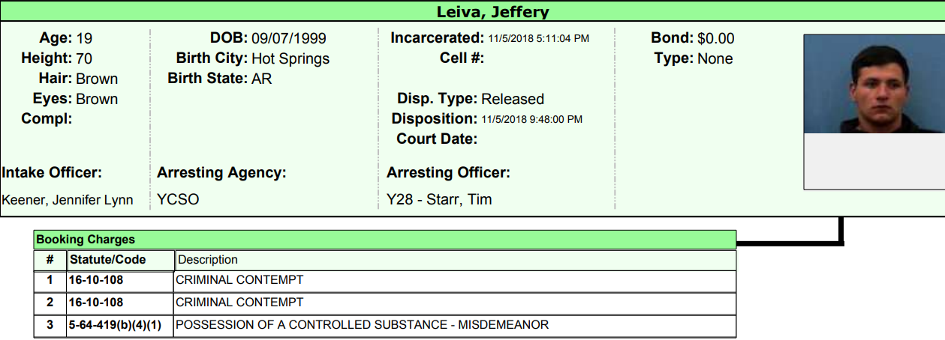Click the first CRIMINAL CONTEMPT charge row
Screen dimensions: 945x340
[239, 280]
